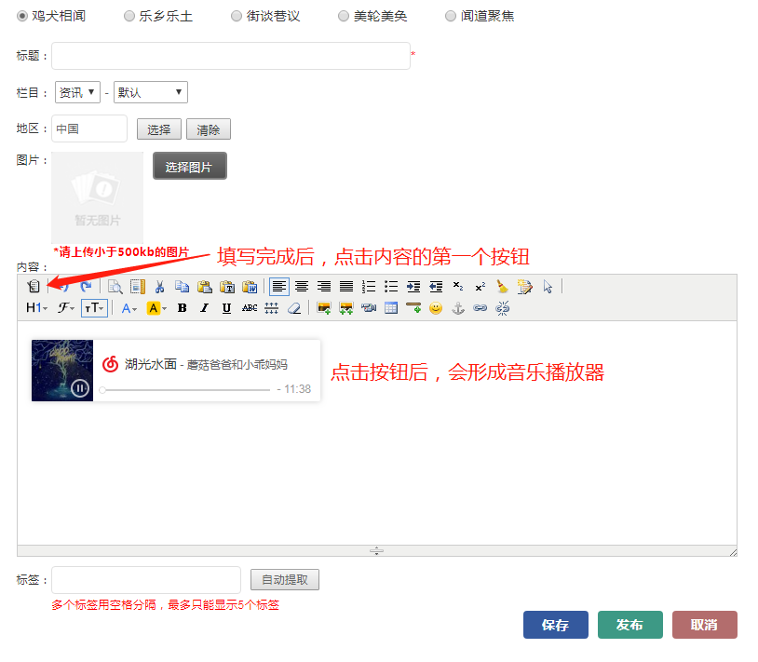Select the 鸡犬相闻 radio option
Viewport: 758px width, 662px height.
click(x=23, y=16)
